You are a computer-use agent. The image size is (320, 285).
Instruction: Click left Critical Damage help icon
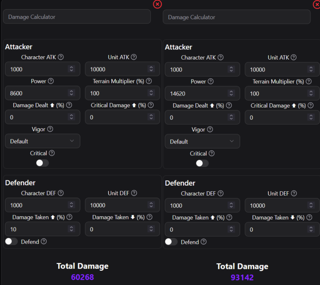[151, 105]
